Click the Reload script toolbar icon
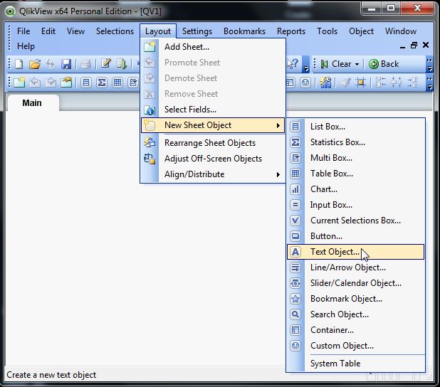 (122, 63)
